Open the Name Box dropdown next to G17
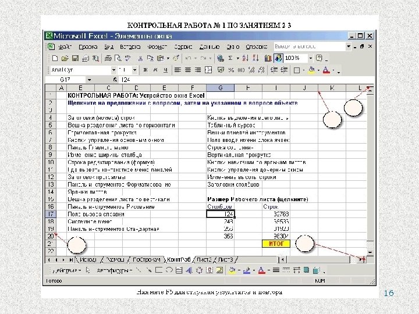This screenshot has width=419, height=314. 89,80
